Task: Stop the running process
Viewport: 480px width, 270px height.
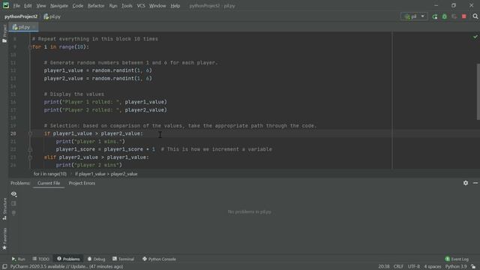Action: [x=464, y=16]
